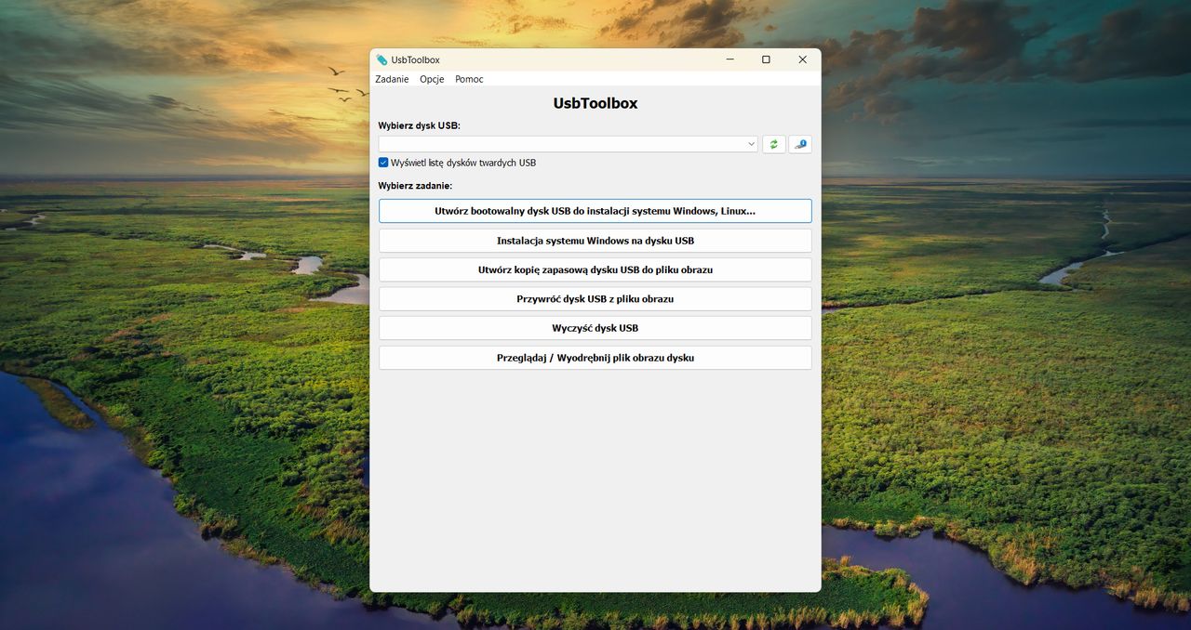This screenshot has width=1191, height=630.
Task: Click 'Utwórz kopię zapasową dysku USB do pliku obrazu'
Action: pyautogui.click(x=595, y=269)
